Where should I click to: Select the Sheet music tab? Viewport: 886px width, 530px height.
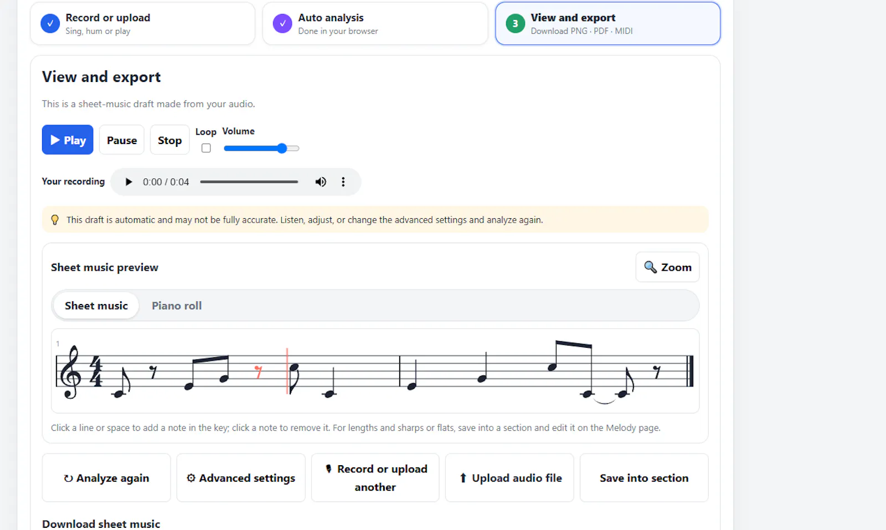click(96, 306)
